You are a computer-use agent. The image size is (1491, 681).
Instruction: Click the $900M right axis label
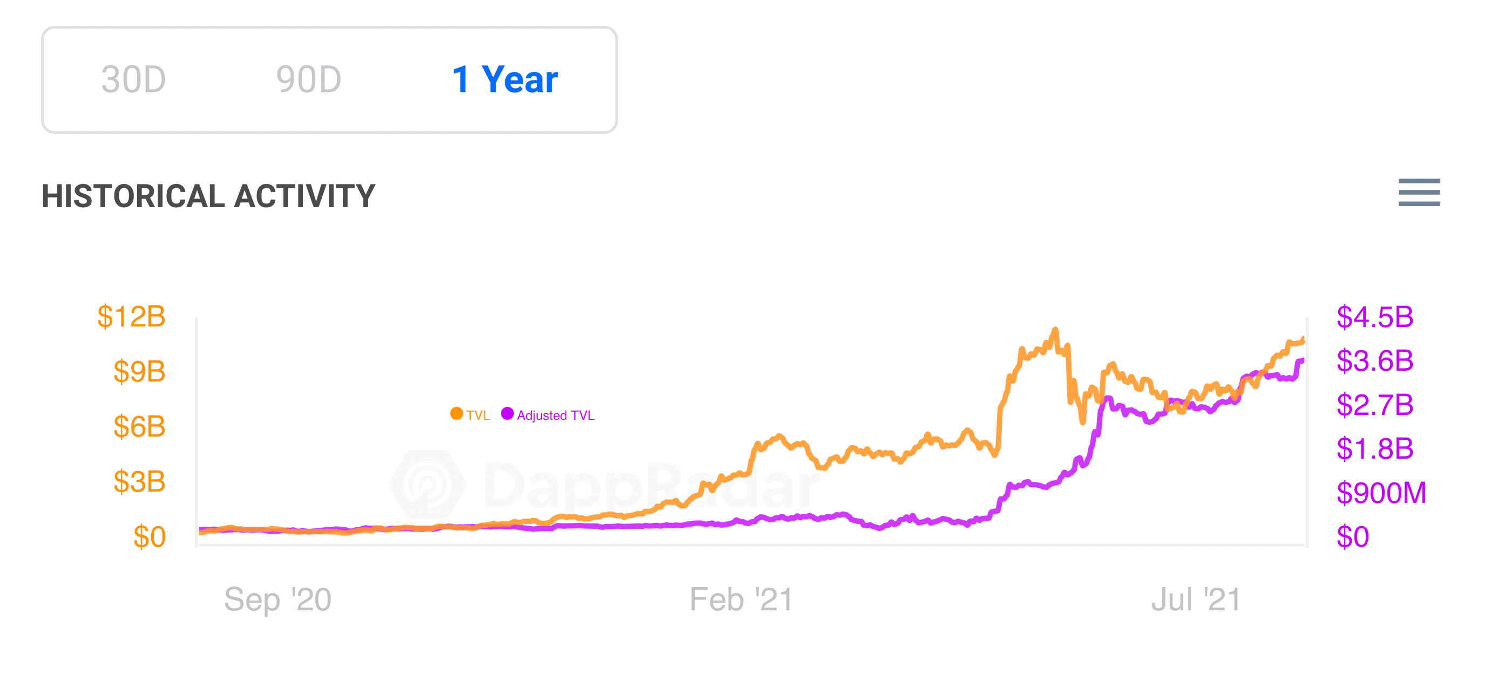pos(1381,493)
